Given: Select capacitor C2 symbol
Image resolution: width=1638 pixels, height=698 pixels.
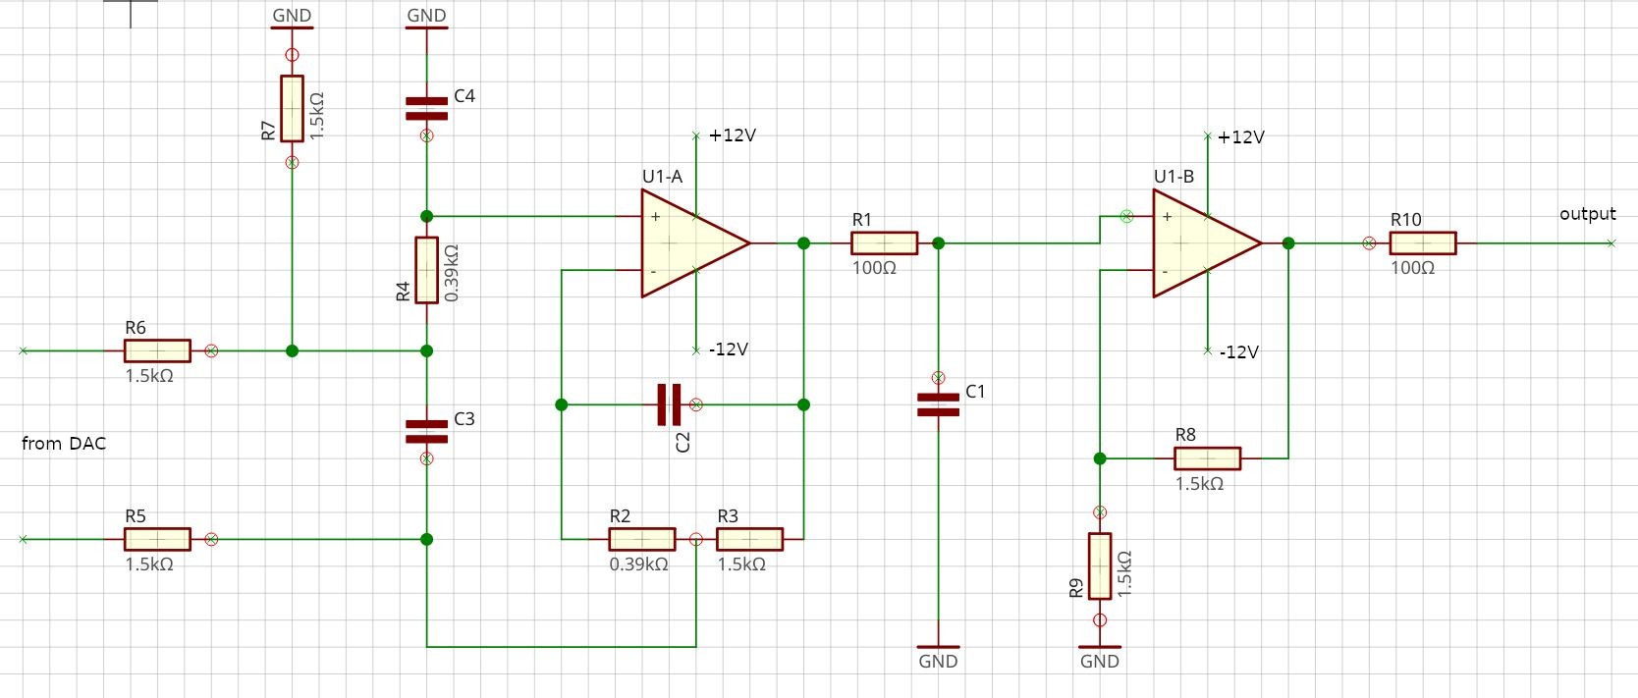Looking at the screenshot, I should [670, 404].
